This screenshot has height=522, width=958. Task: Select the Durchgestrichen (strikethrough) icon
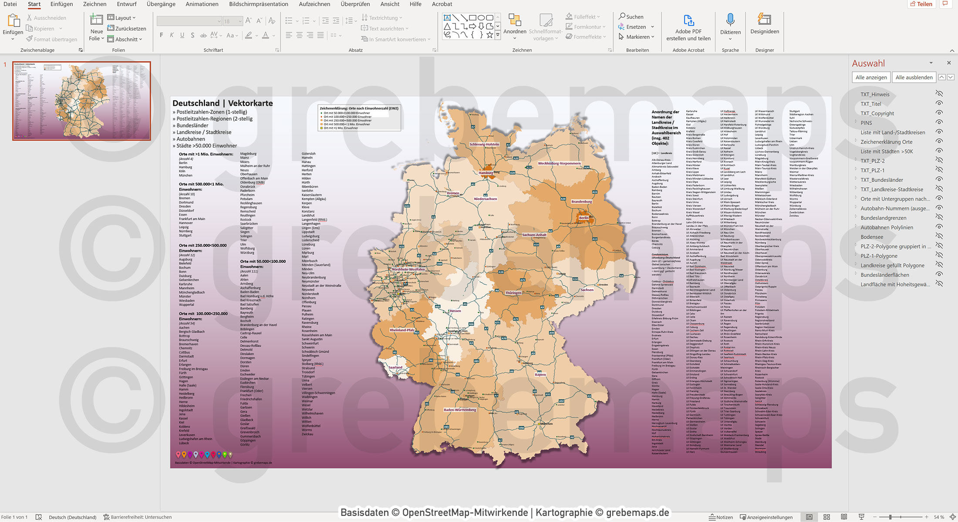click(x=203, y=35)
